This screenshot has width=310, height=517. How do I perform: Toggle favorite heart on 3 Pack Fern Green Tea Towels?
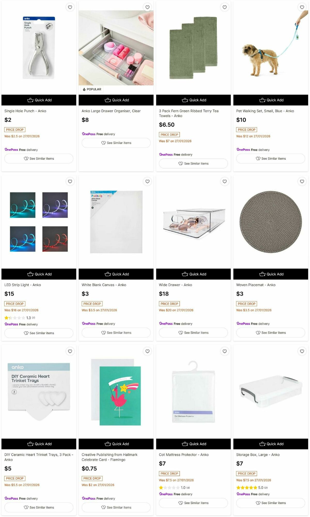(x=224, y=7)
